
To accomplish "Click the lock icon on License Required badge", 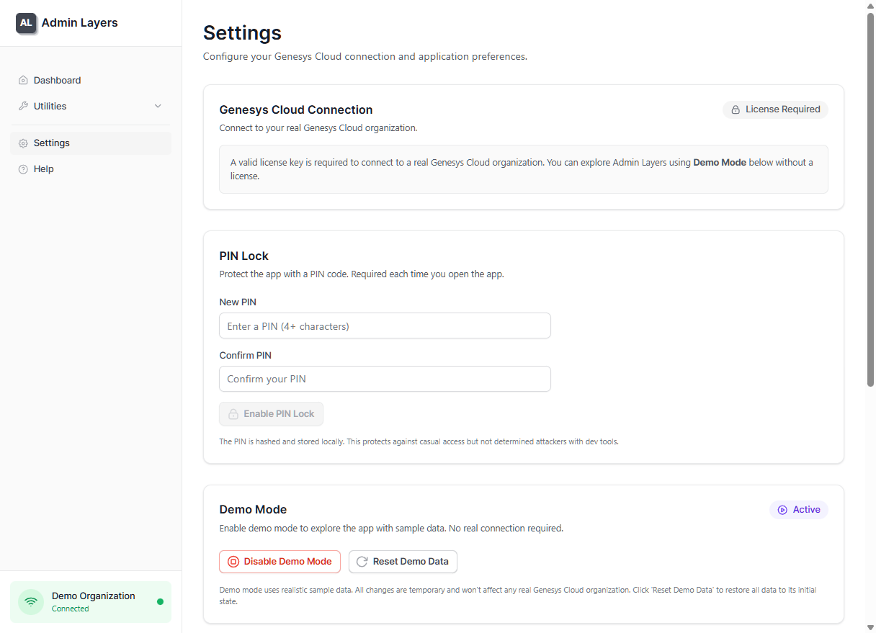I will 736,109.
